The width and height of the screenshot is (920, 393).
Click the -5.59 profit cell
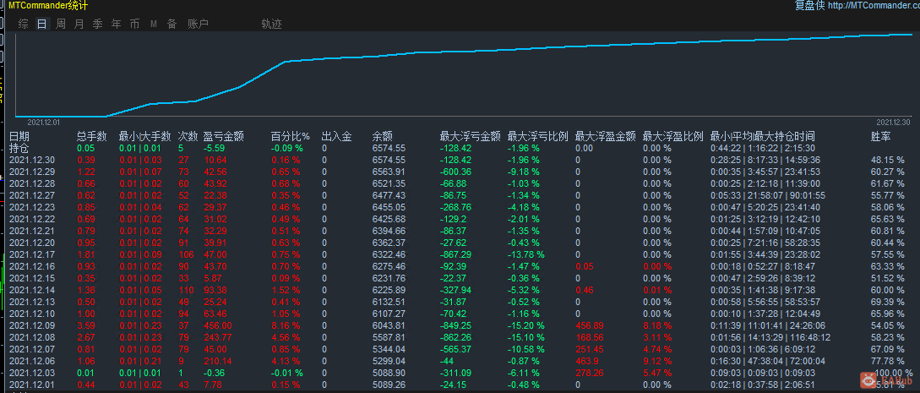point(214,148)
